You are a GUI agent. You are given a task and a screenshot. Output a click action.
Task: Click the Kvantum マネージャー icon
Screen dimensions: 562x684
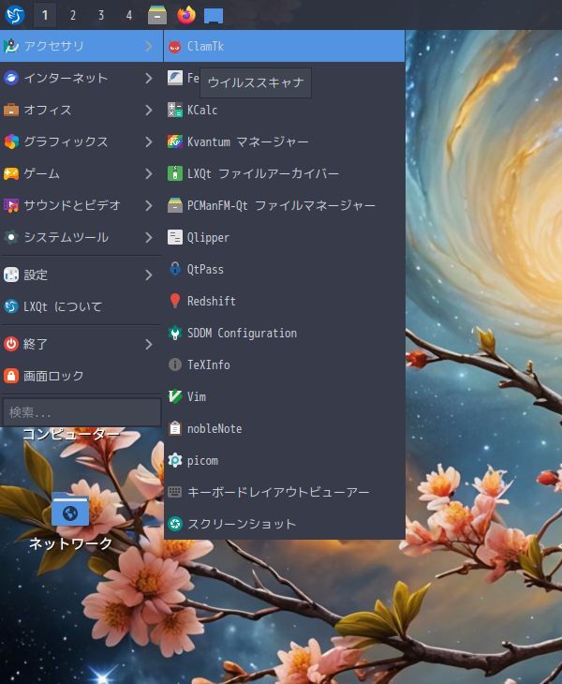tap(175, 141)
